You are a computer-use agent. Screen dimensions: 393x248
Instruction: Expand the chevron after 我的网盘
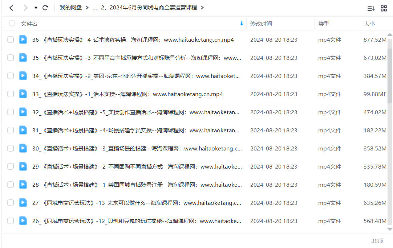point(87,8)
